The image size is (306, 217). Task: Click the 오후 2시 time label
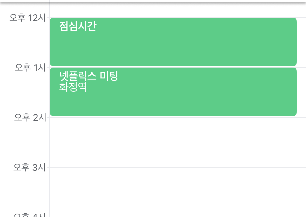[x=30, y=117]
